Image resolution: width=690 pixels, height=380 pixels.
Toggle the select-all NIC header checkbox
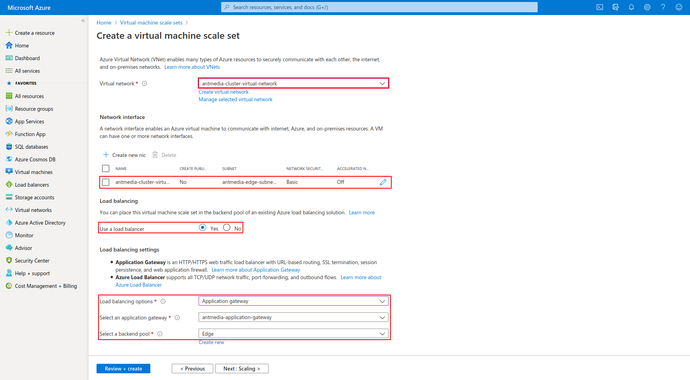click(x=106, y=168)
